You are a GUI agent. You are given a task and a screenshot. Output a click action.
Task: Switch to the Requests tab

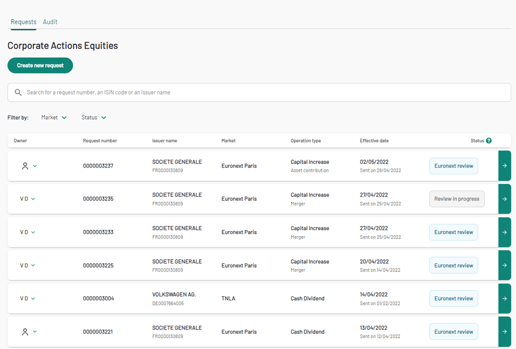[x=23, y=22]
